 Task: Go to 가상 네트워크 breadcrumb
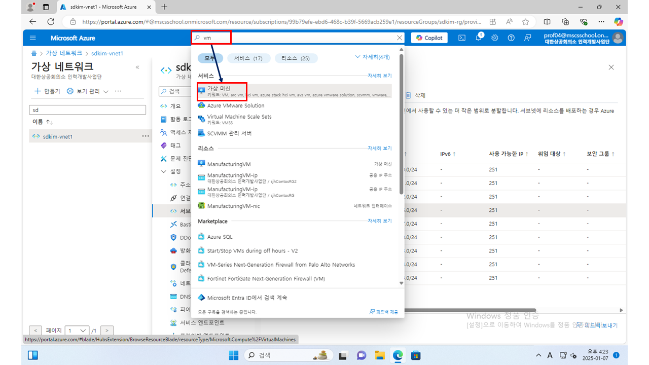pyautogui.click(x=65, y=53)
